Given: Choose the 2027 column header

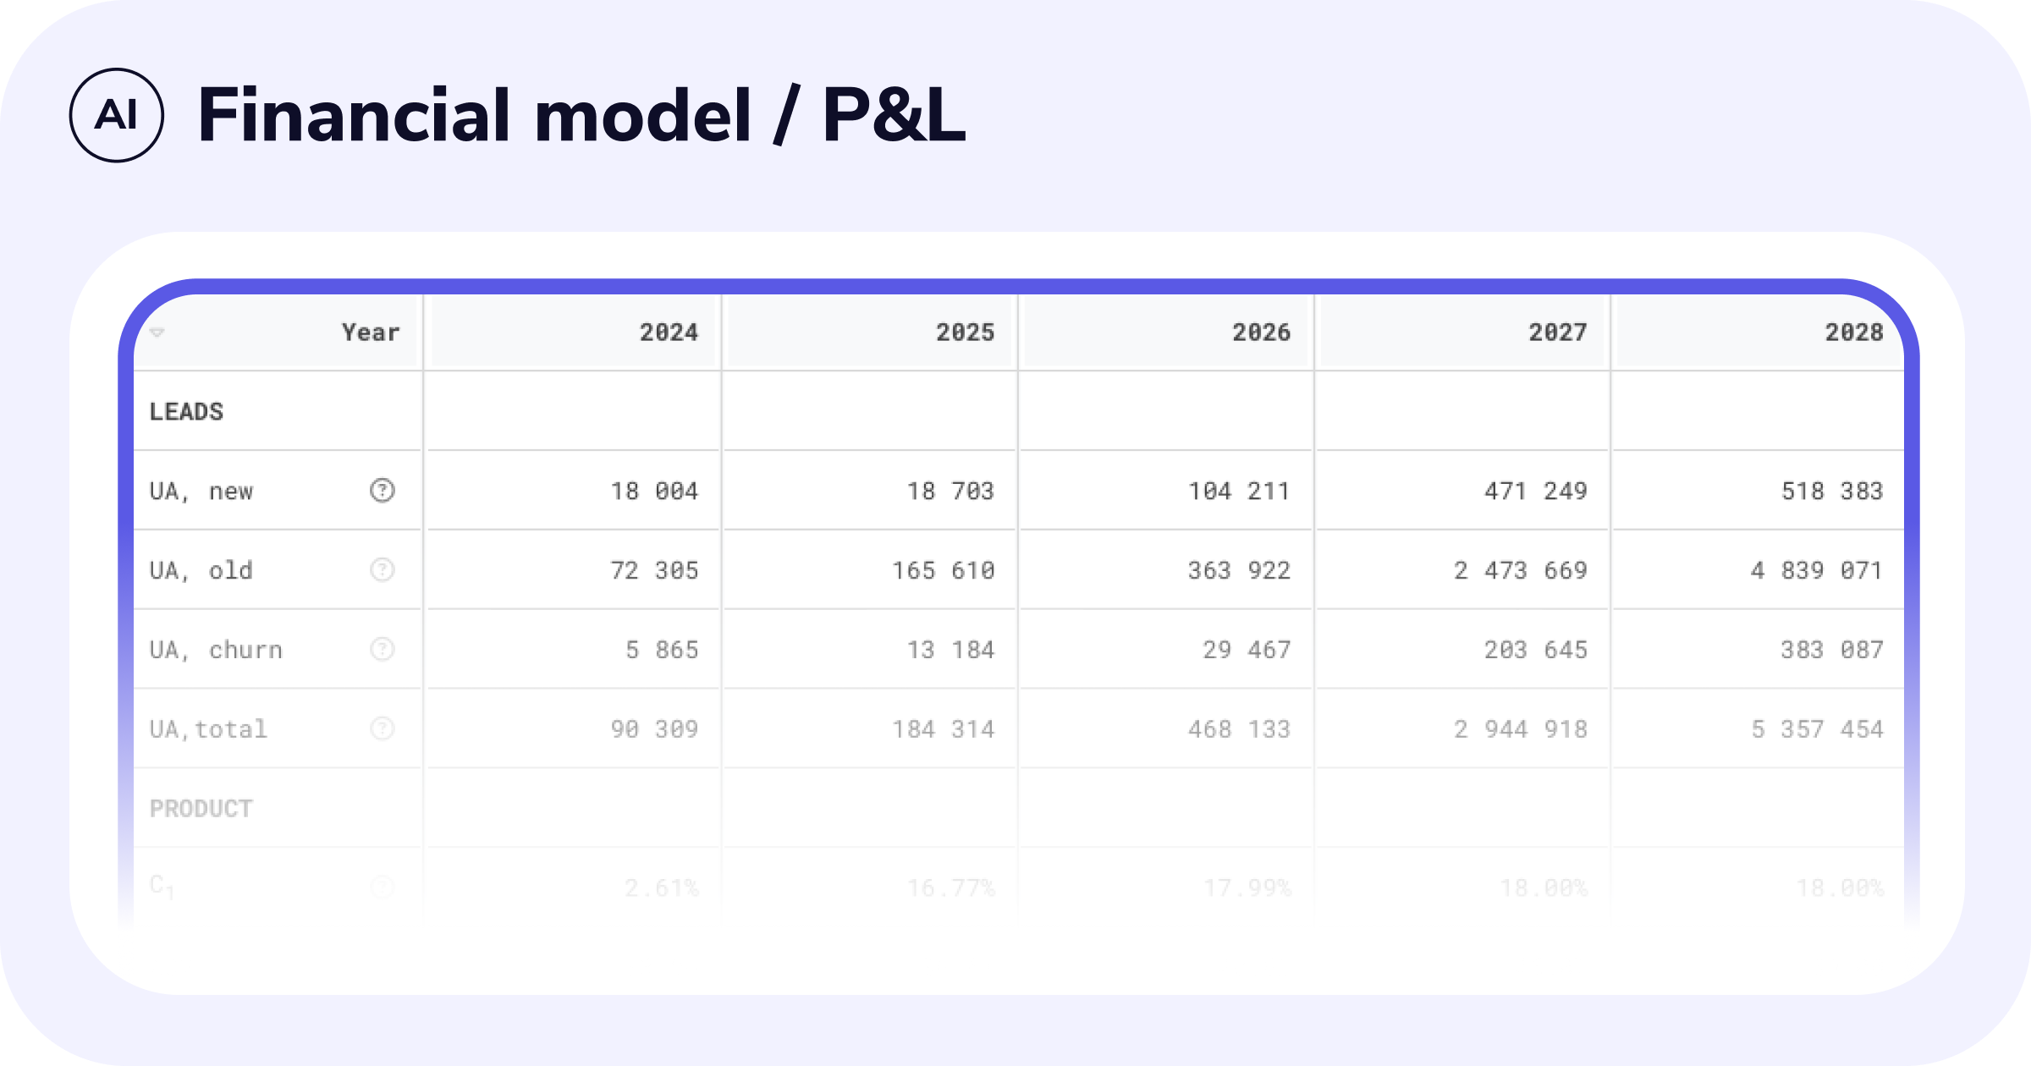Looking at the screenshot, I should coord(1557,332).
